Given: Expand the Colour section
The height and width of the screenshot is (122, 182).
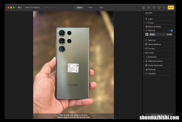Looking at the screenshot, I should click(x=144, y=23).
